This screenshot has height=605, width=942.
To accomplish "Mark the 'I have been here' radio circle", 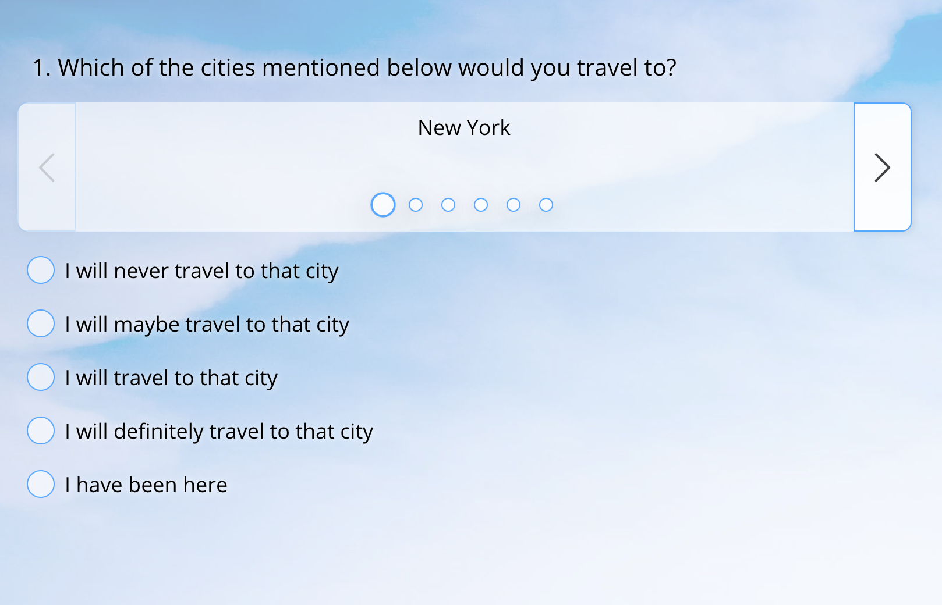I will [x=41, y=484].
